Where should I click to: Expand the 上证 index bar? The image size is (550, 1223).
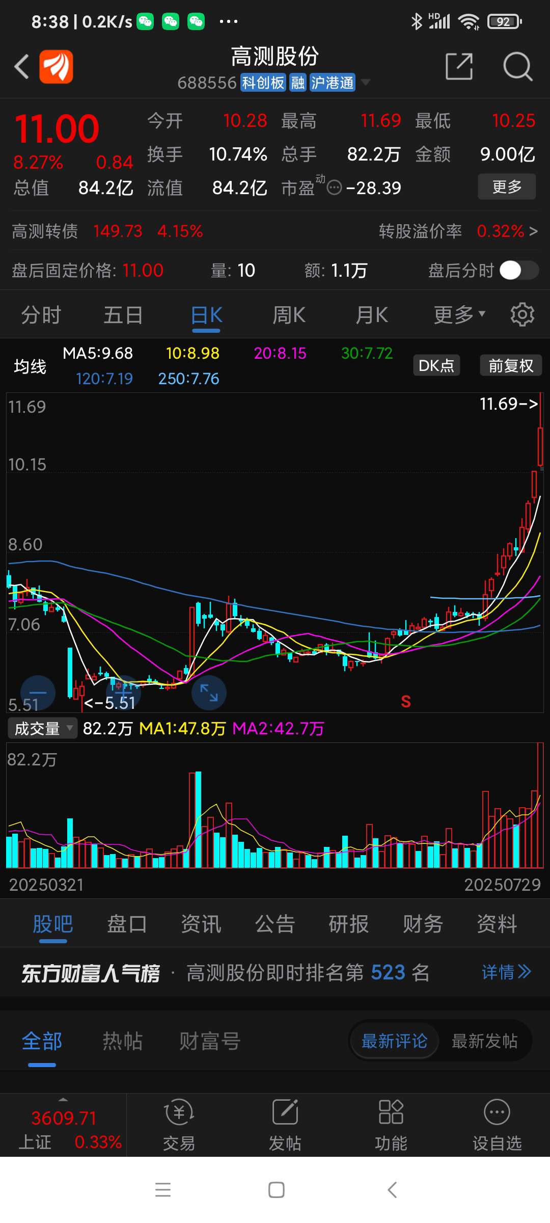(x=63, y=1099)
